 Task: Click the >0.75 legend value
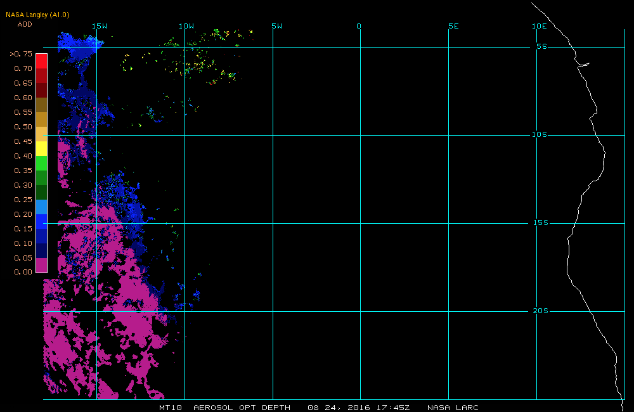coord(21,54)
